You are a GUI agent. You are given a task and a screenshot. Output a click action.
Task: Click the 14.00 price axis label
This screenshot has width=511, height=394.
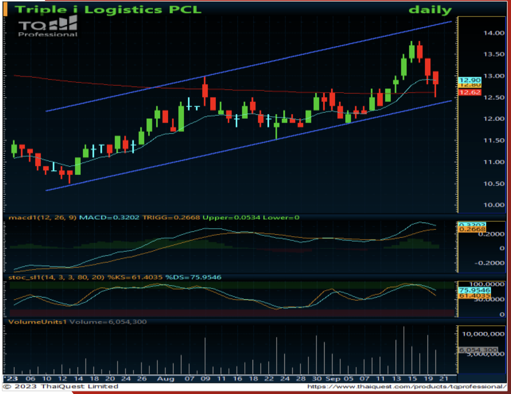494,33
